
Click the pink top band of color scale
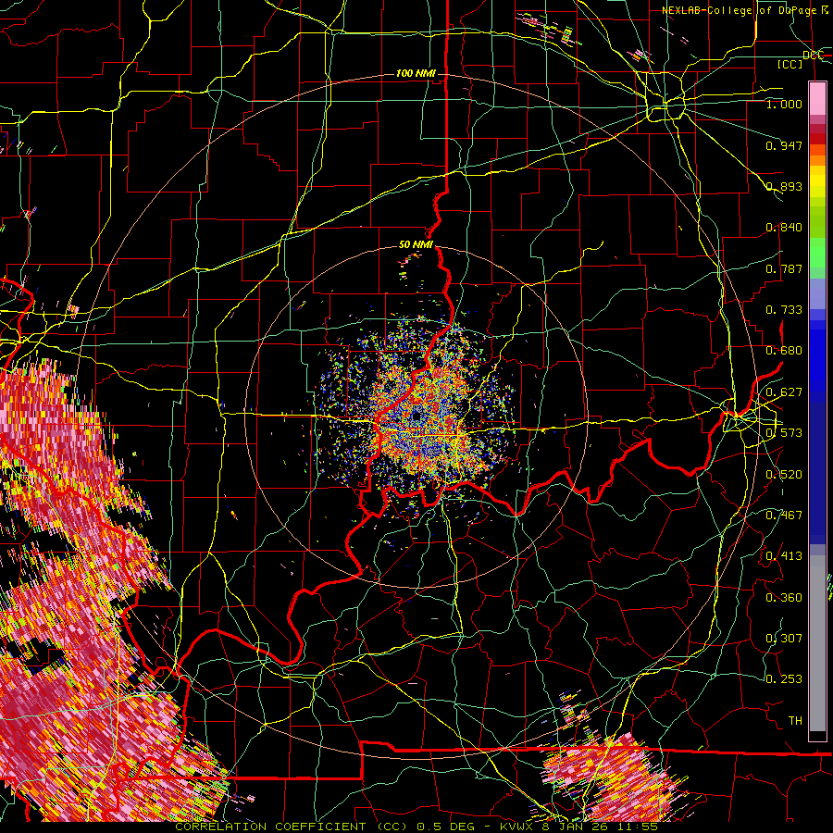(817, 98)
